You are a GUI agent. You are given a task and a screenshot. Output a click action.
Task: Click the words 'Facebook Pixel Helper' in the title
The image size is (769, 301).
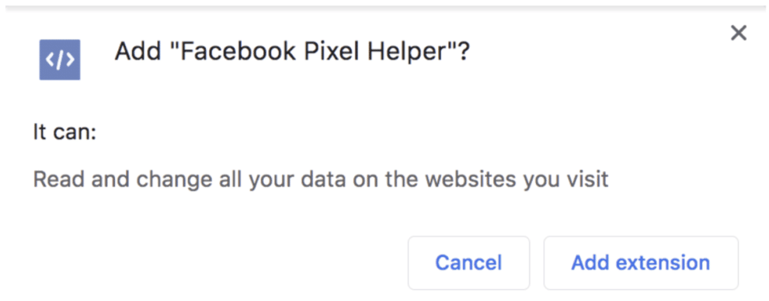point(312,51)
